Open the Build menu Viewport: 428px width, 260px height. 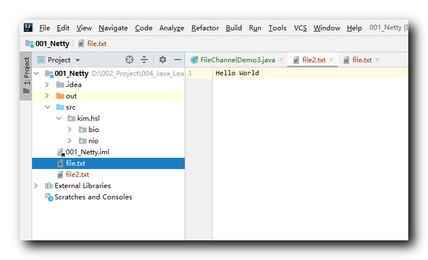coord(234,28)
